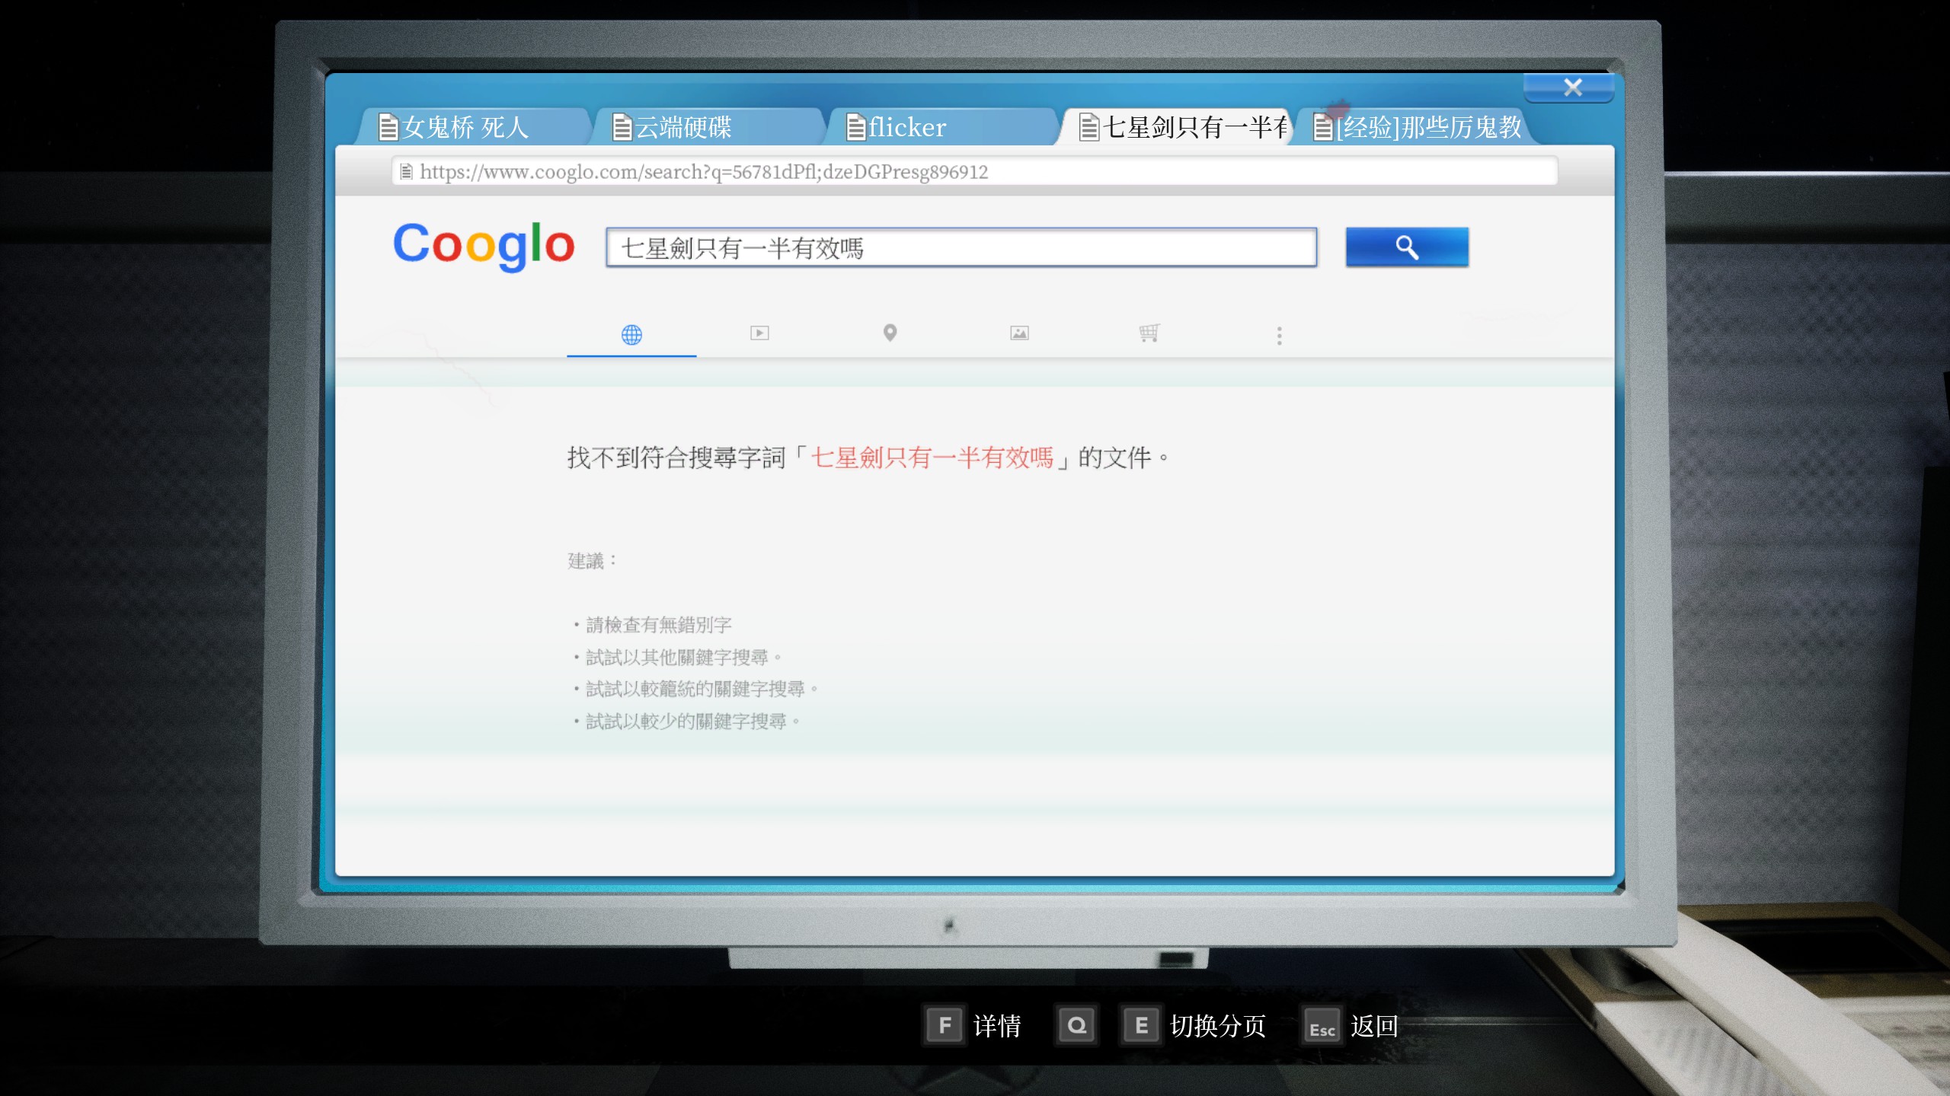
Task: Open the flicker tab
Action: [x=907, y=127]
